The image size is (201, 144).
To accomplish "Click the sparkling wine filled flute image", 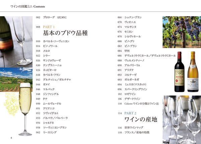I will pos(25,109).
